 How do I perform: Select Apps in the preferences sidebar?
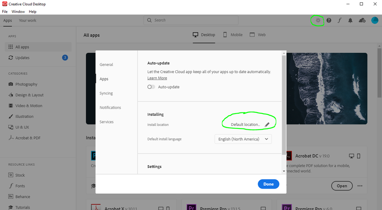[x=104, y=79]
